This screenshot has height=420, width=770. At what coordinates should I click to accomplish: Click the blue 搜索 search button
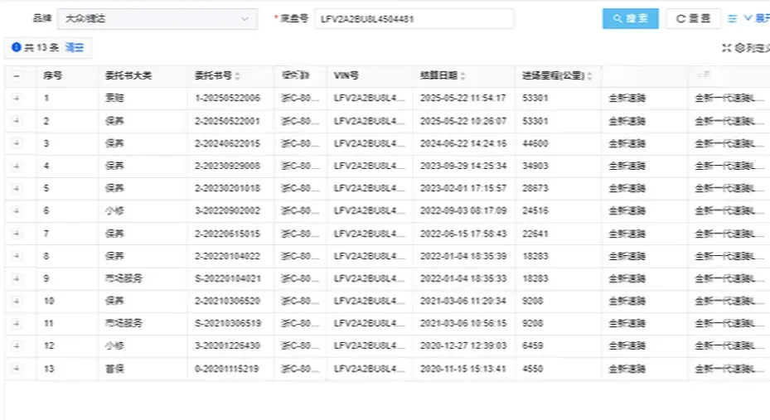pyautogui.click(x=631, y=19)
